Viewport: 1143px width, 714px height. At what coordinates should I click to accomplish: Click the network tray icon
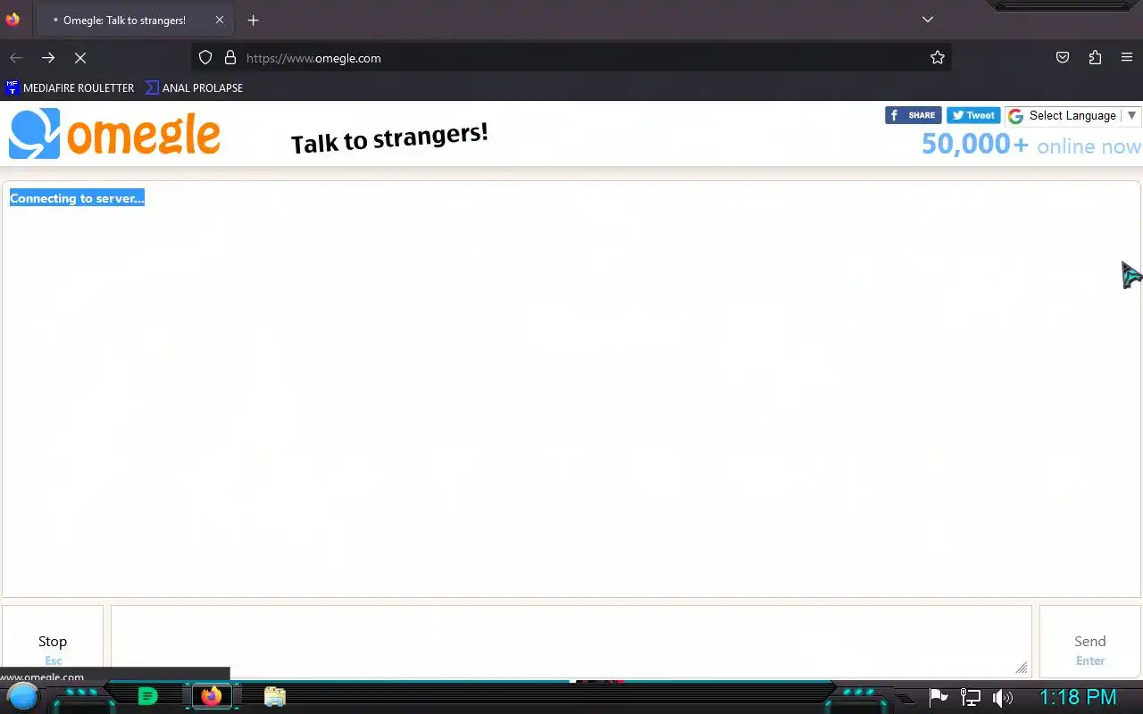click(971, 697)
